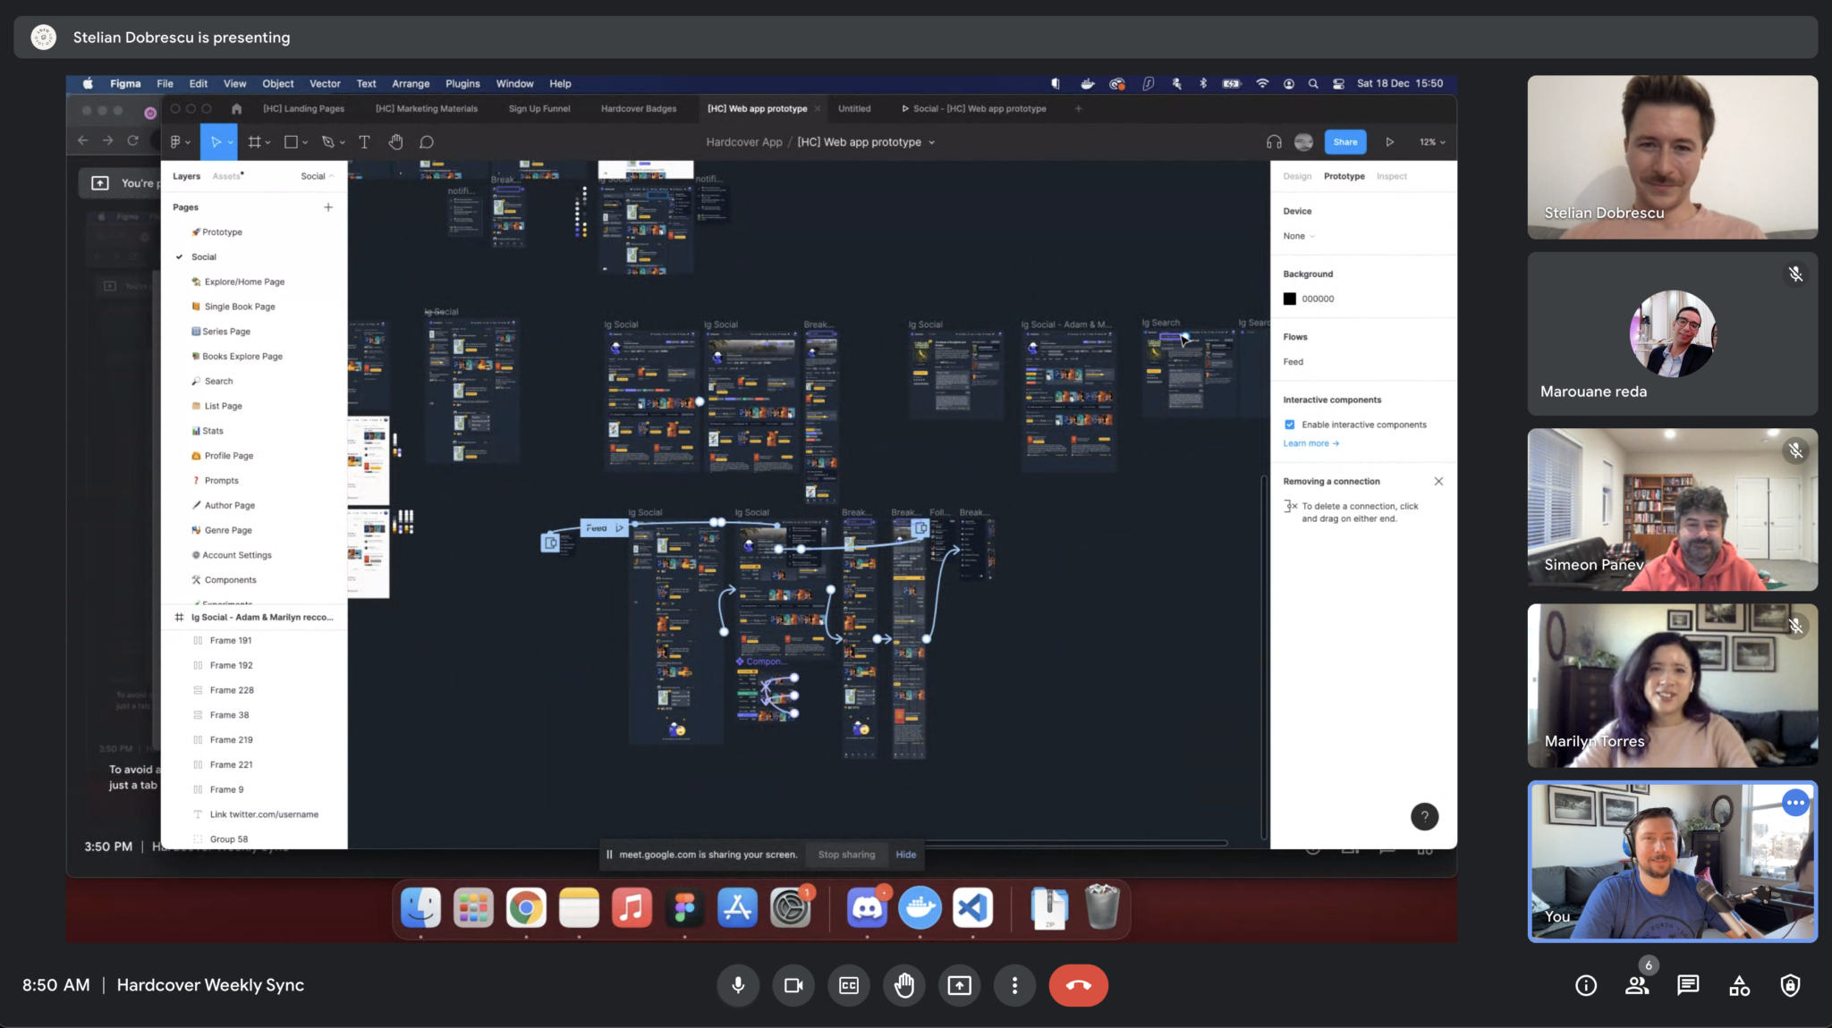Turn off camera in Meet bar
1832x1028 pixels.
point(793,985)
